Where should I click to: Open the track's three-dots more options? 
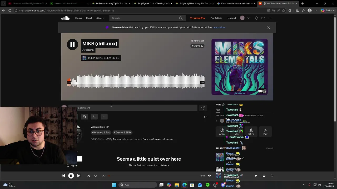pos(104,117)
